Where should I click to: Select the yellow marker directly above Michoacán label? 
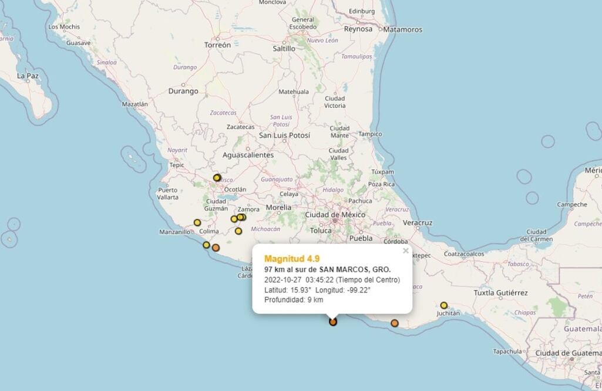238,231
